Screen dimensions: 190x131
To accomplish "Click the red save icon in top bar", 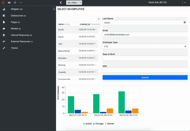I will coord(3,3).
